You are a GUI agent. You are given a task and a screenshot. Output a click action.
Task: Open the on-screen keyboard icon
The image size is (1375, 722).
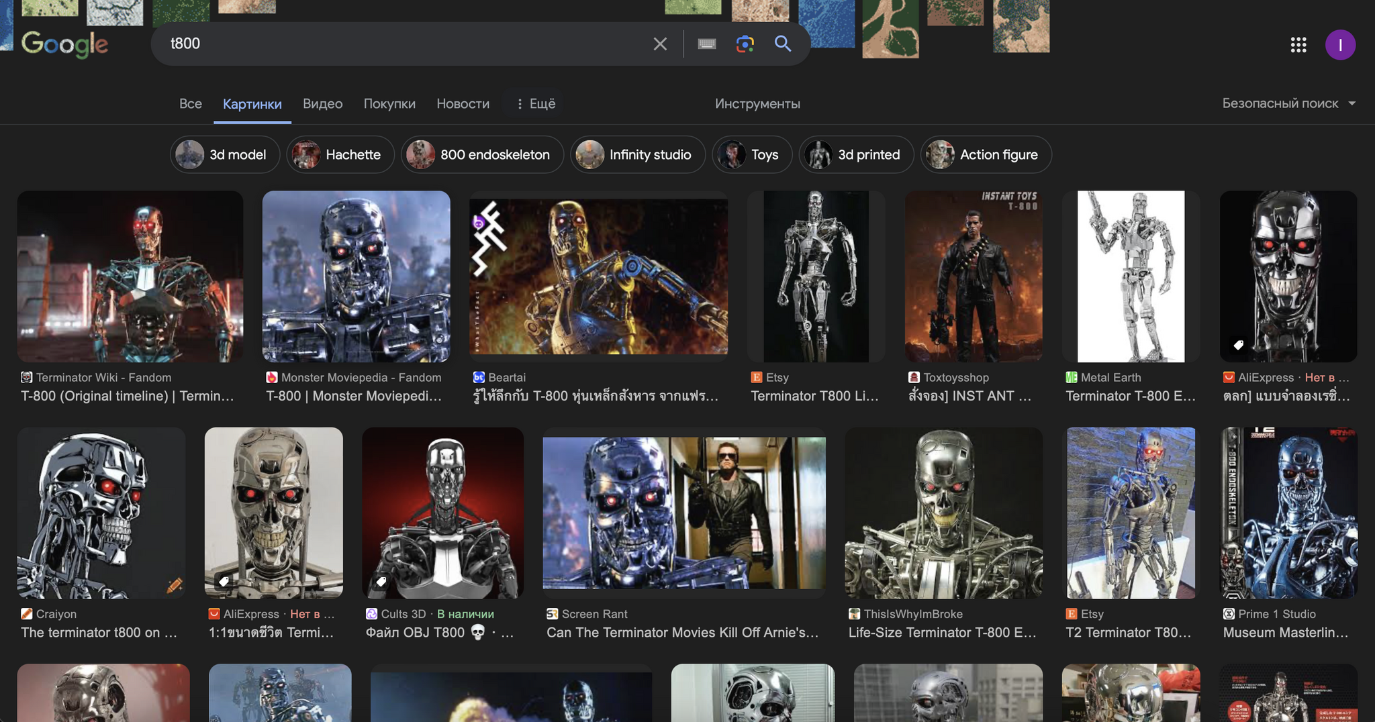click(x=706, y=44)
